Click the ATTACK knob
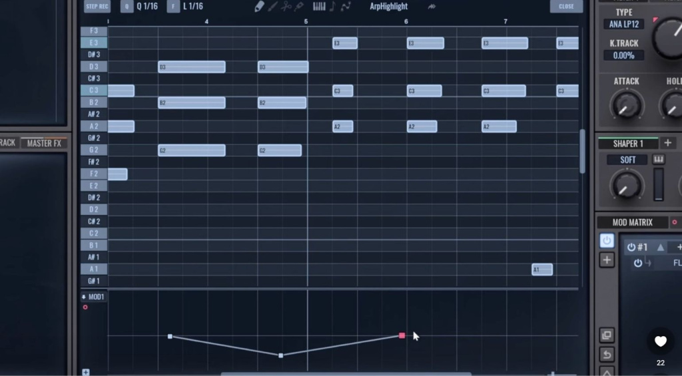This screenshot has width=682, height=376. tap(626, 105)
